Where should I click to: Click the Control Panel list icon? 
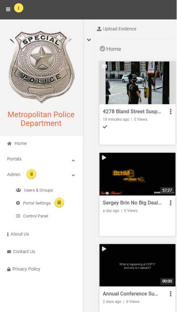coord(18,216)
